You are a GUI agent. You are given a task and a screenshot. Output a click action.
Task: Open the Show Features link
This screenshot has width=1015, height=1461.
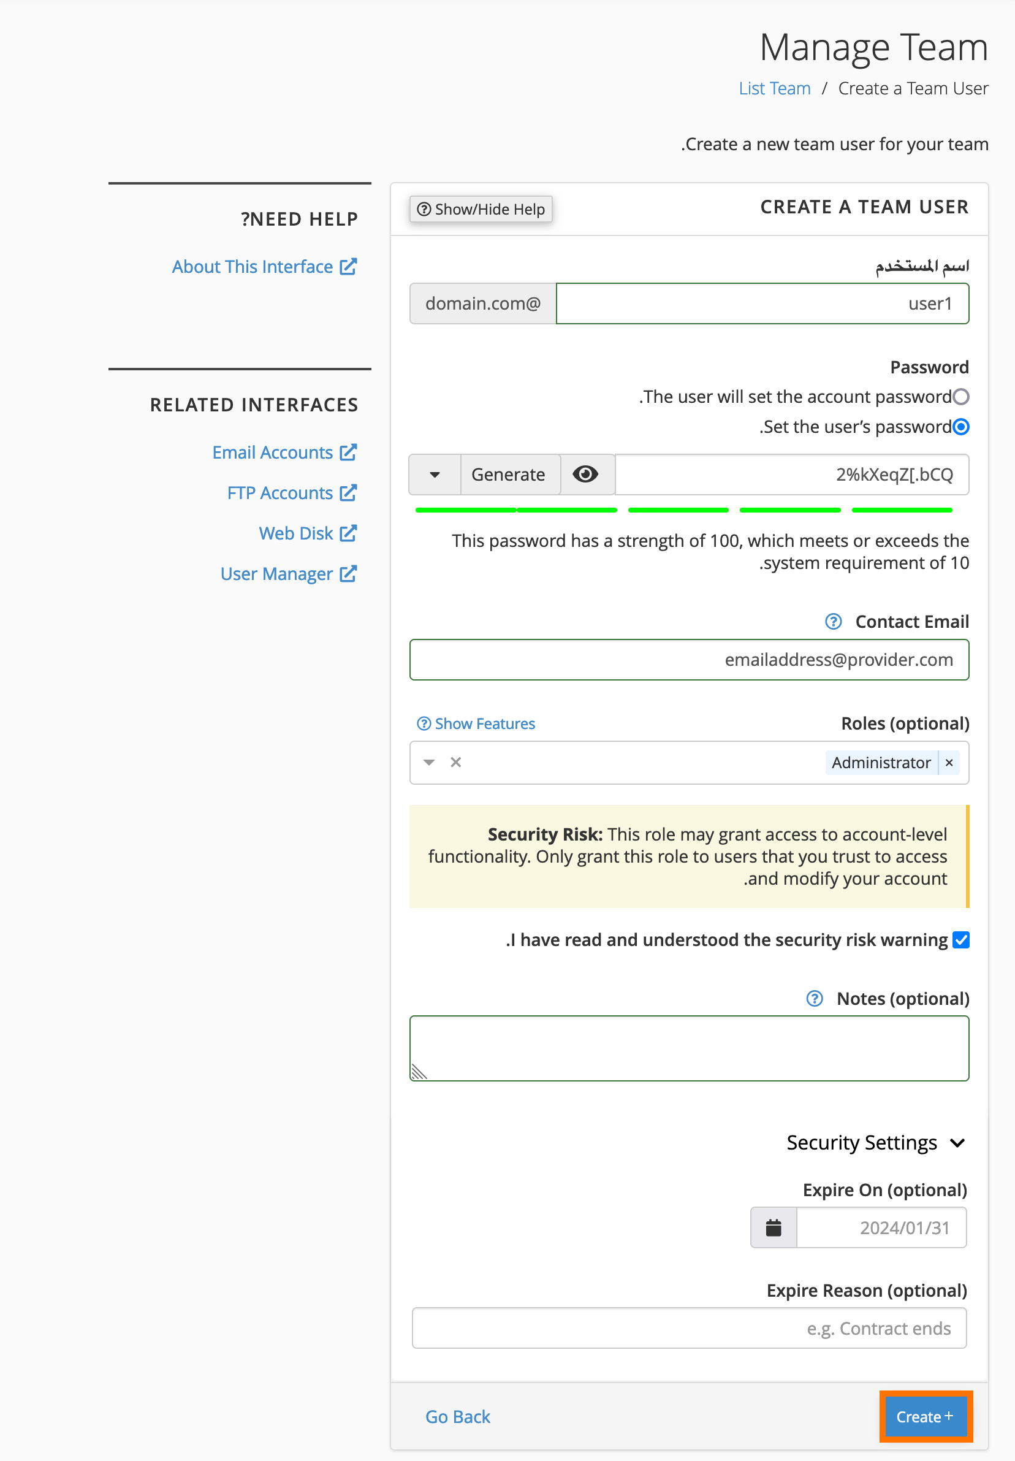pyautogui.click(x=476, y=723)
